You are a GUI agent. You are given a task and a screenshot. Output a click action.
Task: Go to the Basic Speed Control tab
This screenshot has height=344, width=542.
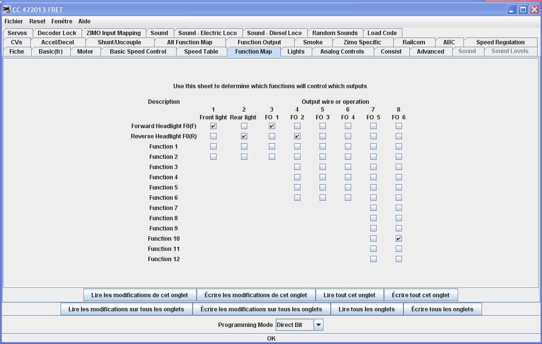tap(138, 52)
